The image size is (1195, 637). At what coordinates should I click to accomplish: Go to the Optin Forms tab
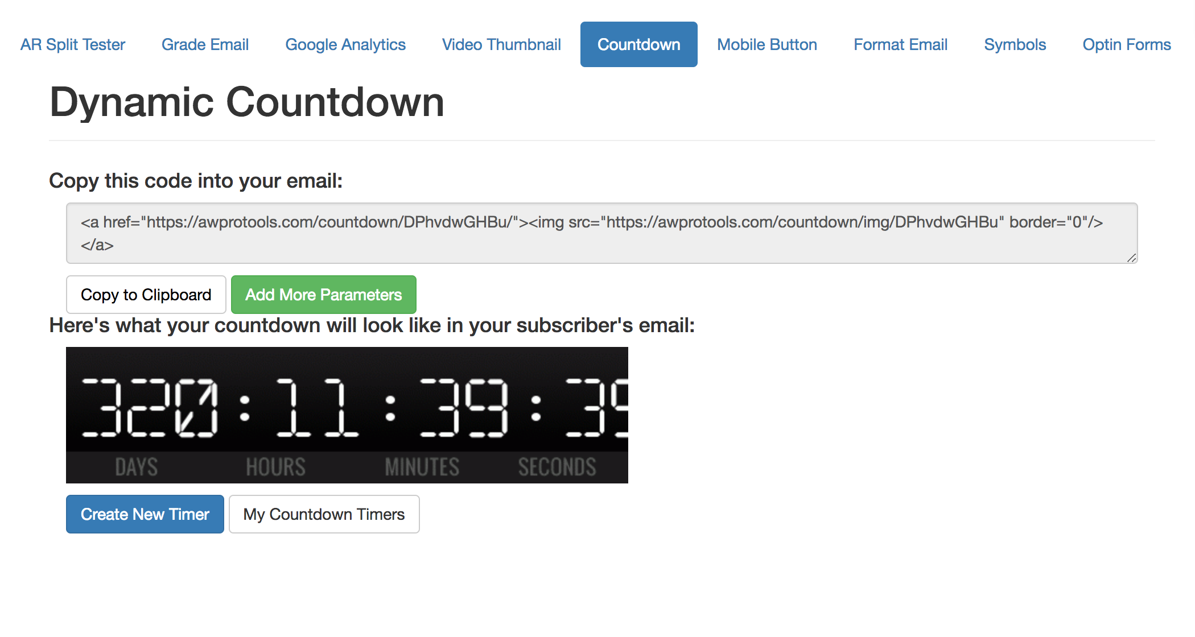tap(1127, 44)
